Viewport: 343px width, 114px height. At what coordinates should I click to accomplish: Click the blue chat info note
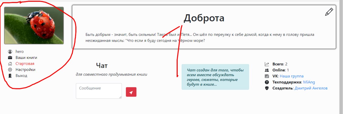tap(215, 77)
